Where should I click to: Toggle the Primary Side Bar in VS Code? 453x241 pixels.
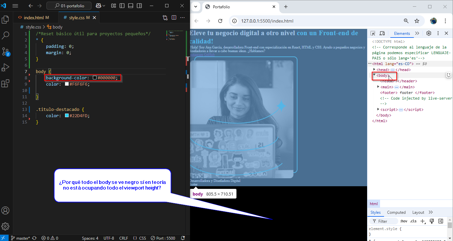122,6
